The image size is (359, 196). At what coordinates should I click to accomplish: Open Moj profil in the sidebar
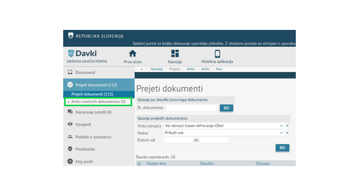[99, 162]
